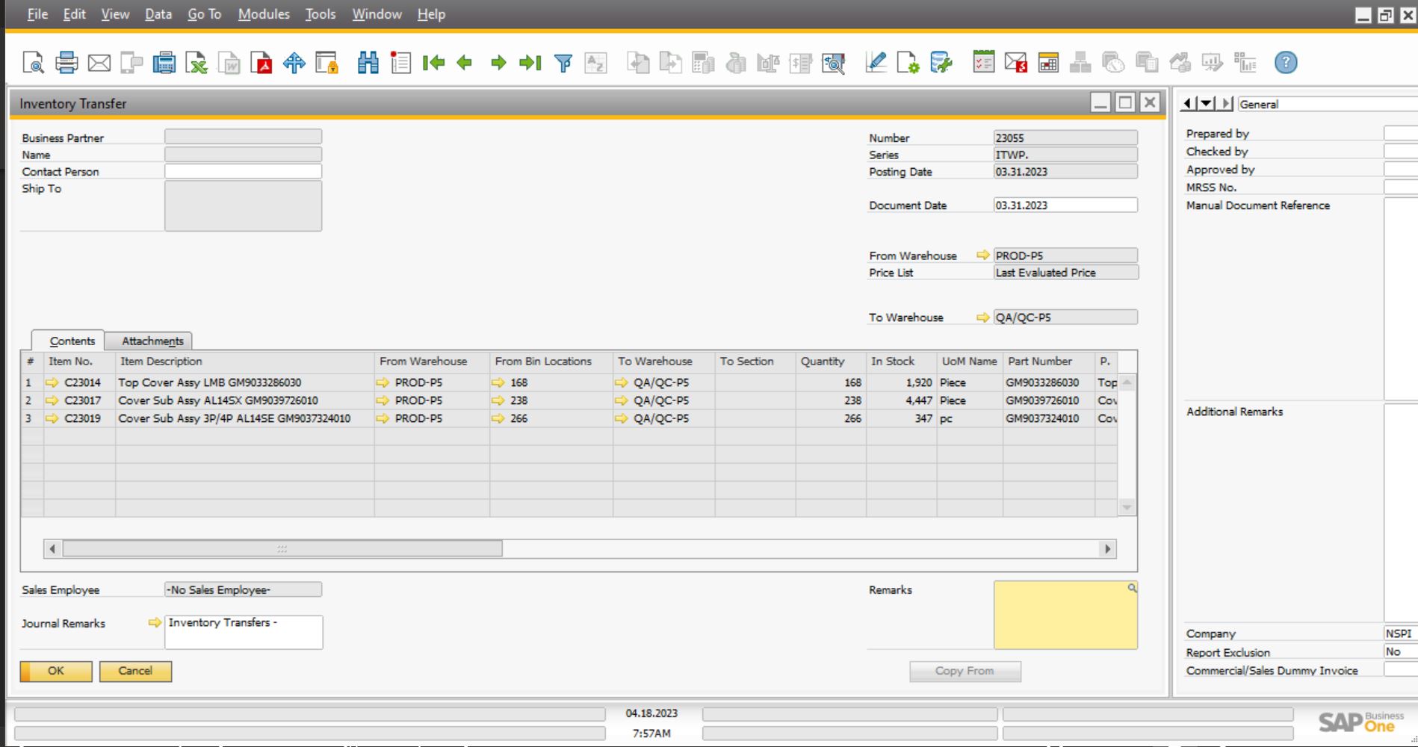Click the Send Email envelope icon
Screen dimensions: 1418x747
tap(99, 63)
